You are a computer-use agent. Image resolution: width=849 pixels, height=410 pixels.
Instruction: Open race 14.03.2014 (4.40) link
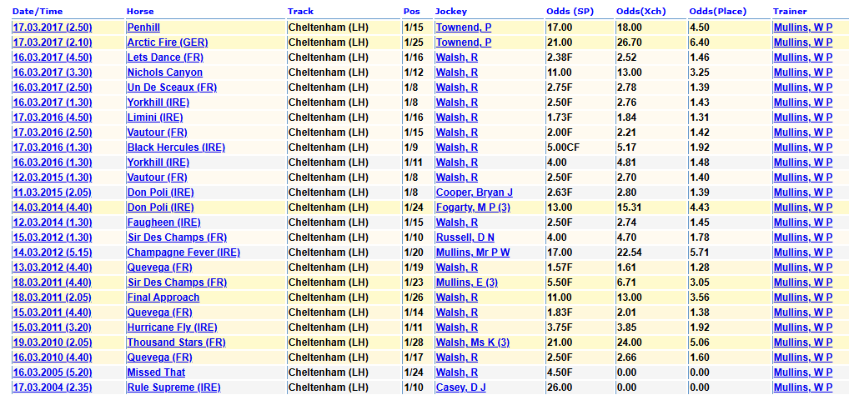click(x=52, y=207)
